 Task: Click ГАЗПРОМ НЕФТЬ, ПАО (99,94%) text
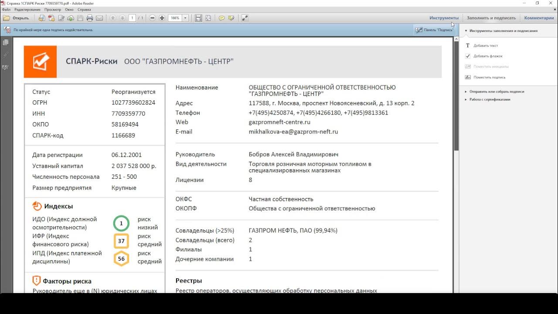[293, 230]
